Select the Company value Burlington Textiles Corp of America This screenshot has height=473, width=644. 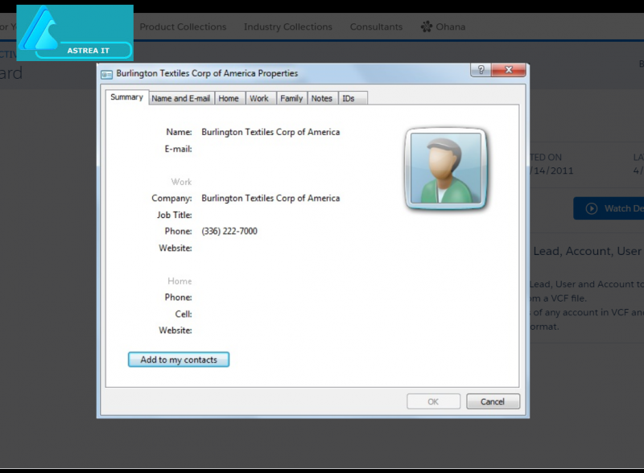(270, 199)
